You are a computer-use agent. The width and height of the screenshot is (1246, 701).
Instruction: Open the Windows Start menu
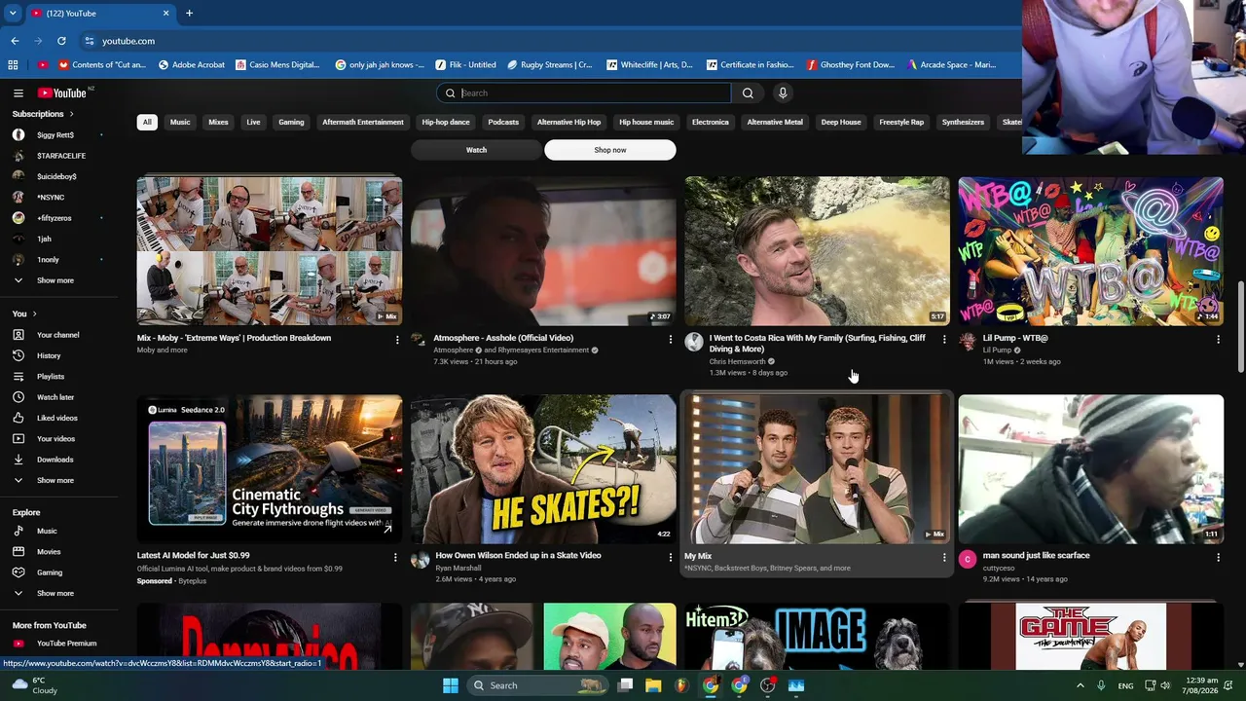[450, 685]
